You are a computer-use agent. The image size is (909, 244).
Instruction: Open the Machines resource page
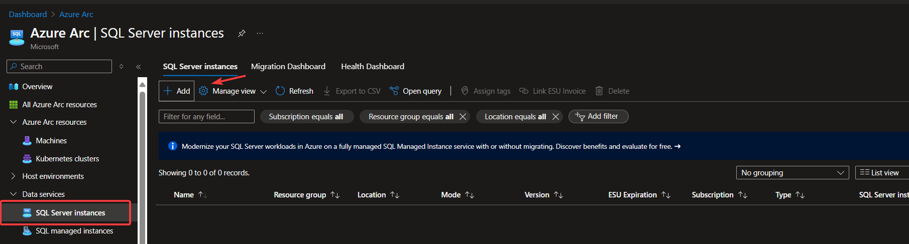51,141
